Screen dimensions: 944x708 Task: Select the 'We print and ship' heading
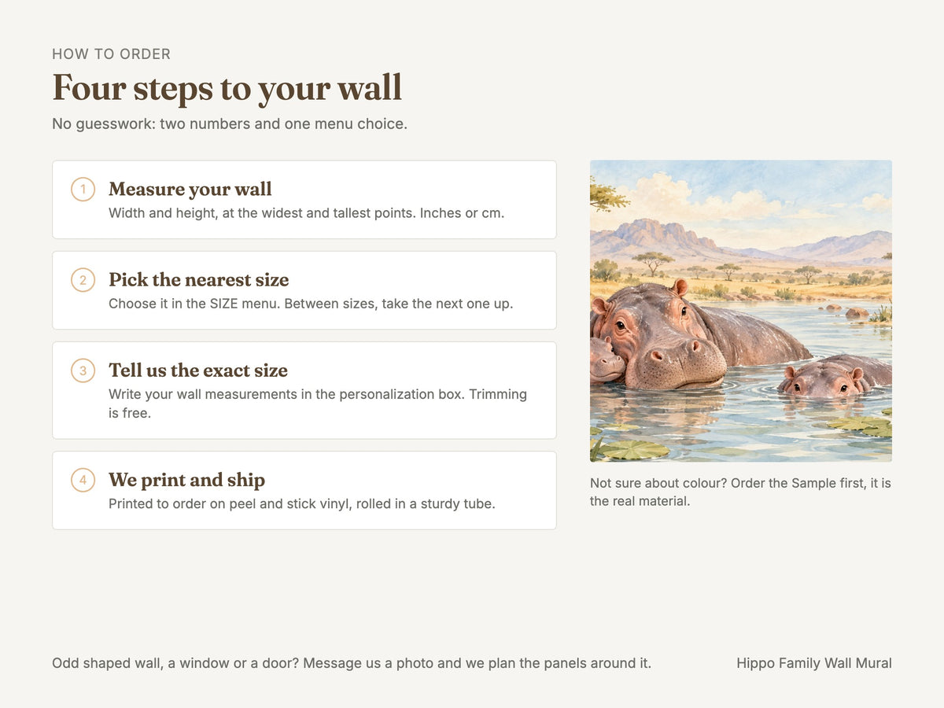tap(187, 480)
